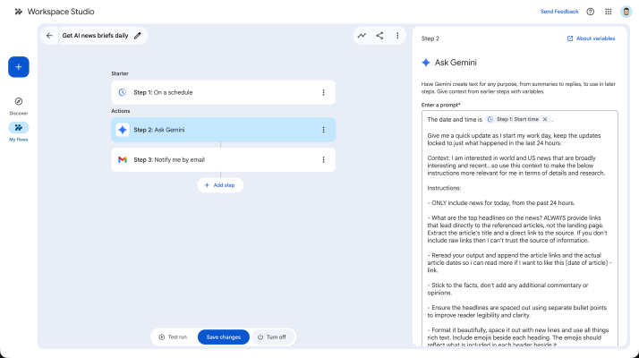Open the activity chart icon
The image size is (639, 358).
(362, 36)
